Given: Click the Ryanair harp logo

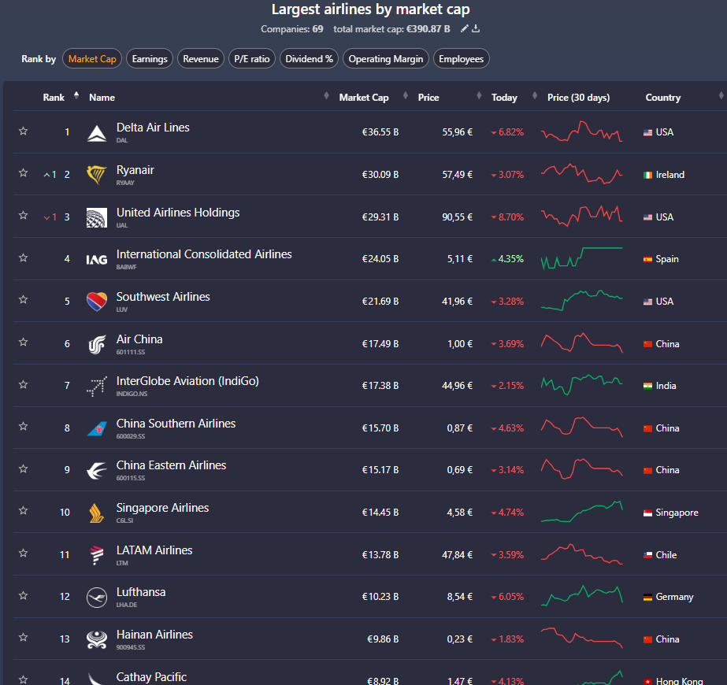Looking at the screenshot, I should point(97,175).
